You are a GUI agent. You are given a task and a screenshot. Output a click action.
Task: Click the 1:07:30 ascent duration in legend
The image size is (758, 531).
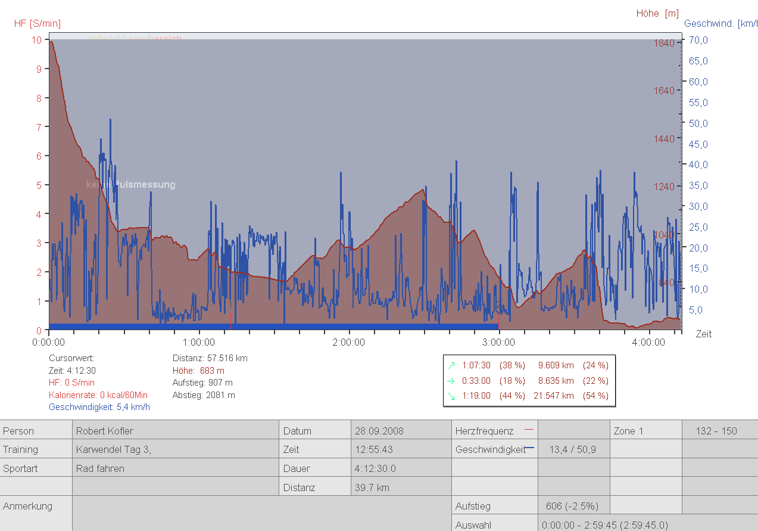pos(476,365)
